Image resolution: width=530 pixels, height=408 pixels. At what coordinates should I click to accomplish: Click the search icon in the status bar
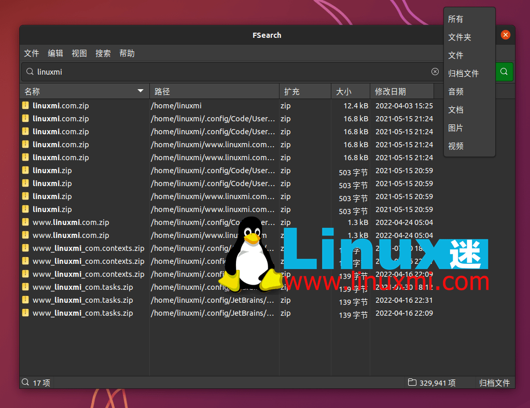click(25, 382)
